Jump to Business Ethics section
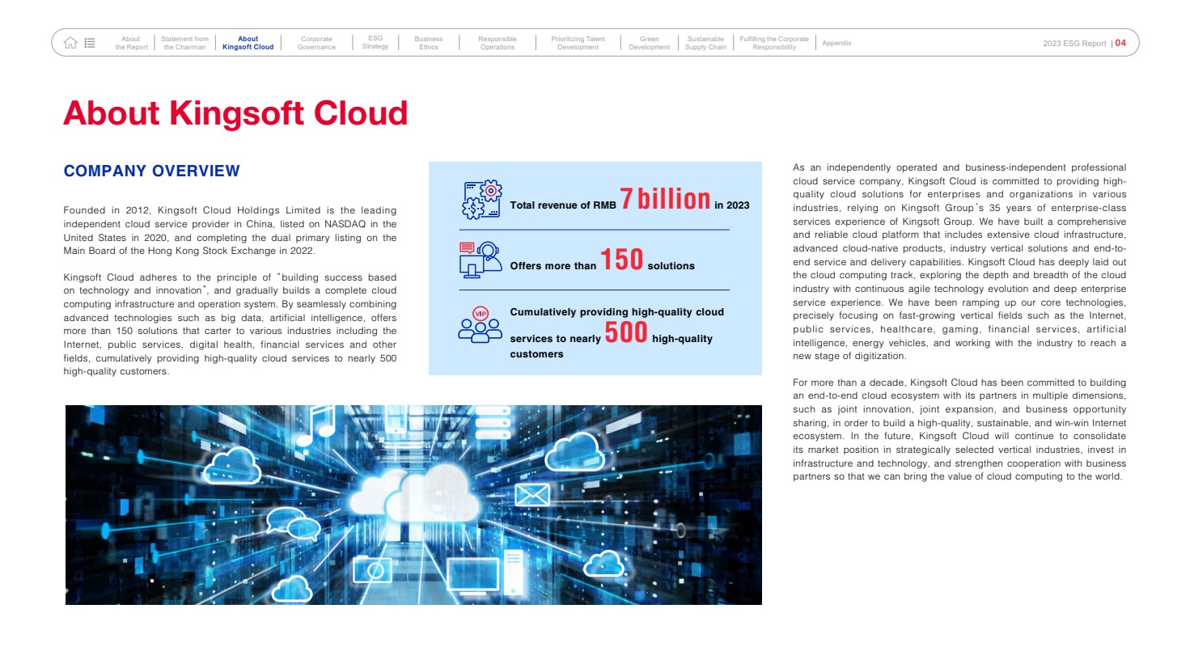 pos(429,43)
